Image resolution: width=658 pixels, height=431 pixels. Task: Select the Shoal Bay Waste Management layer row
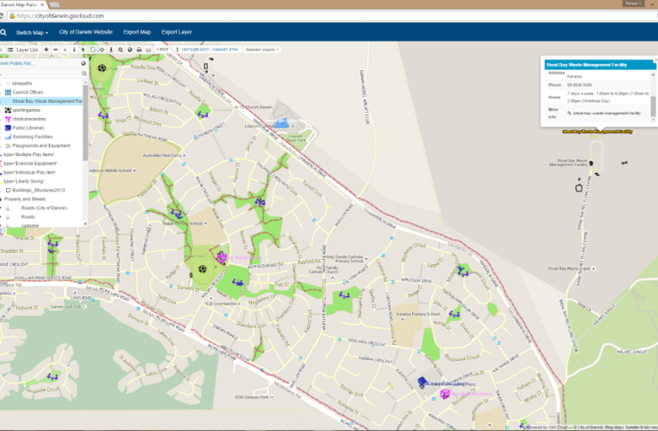pos(41,101)
